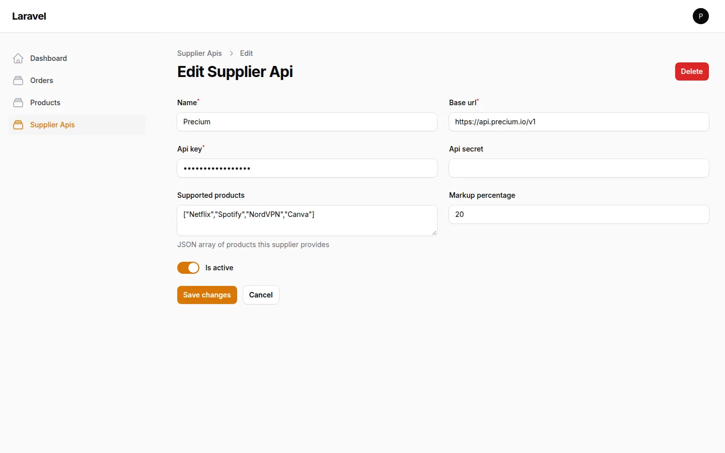Focus the Base url field
Viewport: 725px width, 453px height.
pos(579,122)
